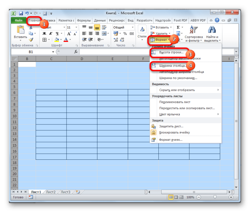250x212 pixels.
Task: Open Excel Help question mark
Action: [x=217, y=20]
